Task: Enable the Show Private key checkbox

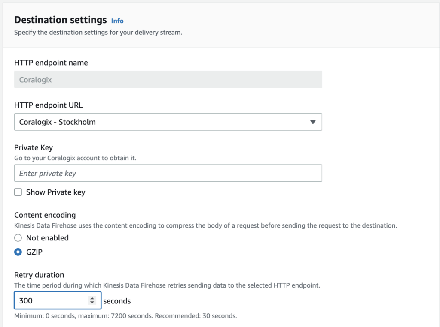Action: click(x=18, y=192)
